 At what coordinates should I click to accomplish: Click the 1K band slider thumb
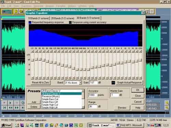tap(88, 69)
